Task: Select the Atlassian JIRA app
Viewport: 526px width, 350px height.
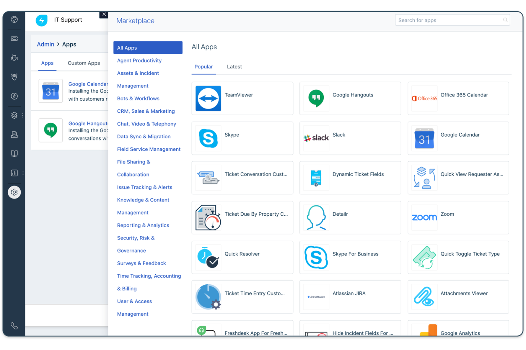Action: point(350,297)
